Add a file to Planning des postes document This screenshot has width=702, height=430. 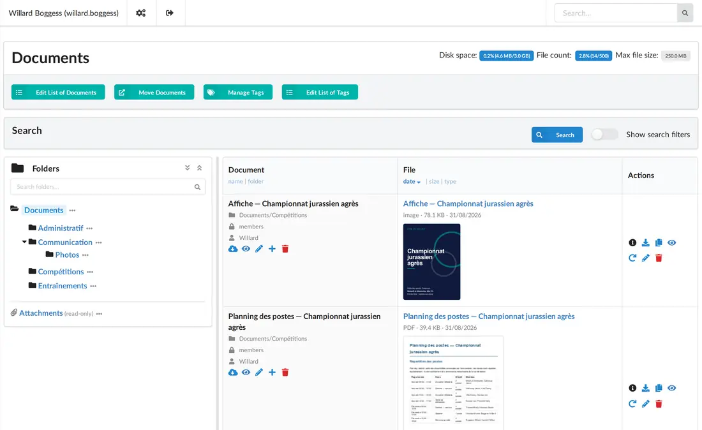tap(272, 373)
